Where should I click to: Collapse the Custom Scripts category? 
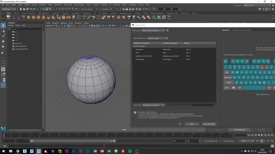[x=133, y=46]
